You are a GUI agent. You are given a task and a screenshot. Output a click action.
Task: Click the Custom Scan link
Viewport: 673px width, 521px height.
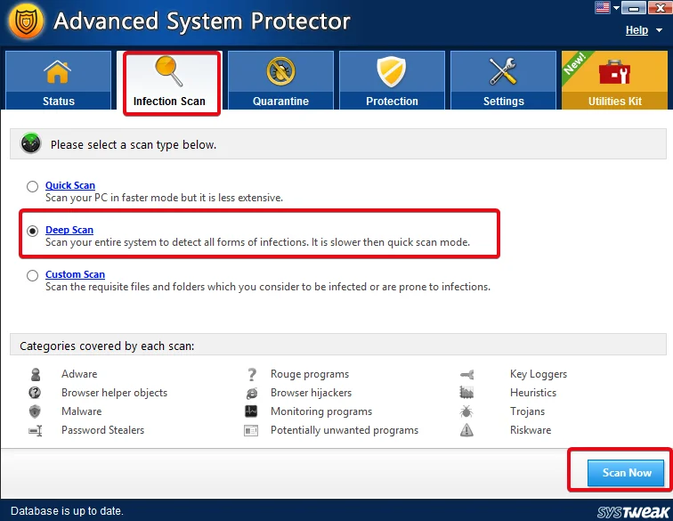click(75, 274)
